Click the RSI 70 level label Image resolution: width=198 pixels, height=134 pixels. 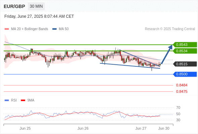click(x=178, y=108)
